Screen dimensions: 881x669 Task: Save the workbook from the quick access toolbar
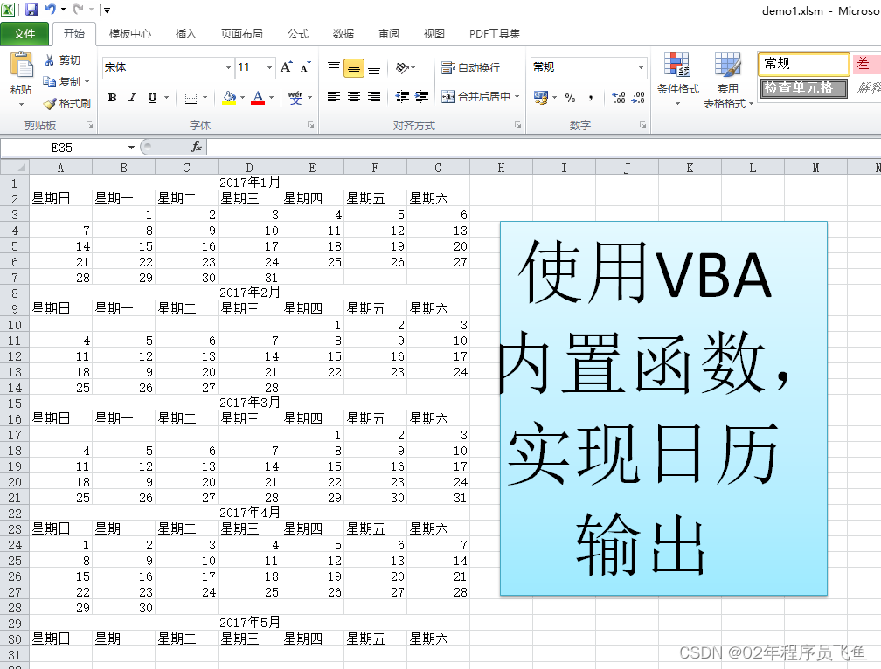tap(31, 10)
